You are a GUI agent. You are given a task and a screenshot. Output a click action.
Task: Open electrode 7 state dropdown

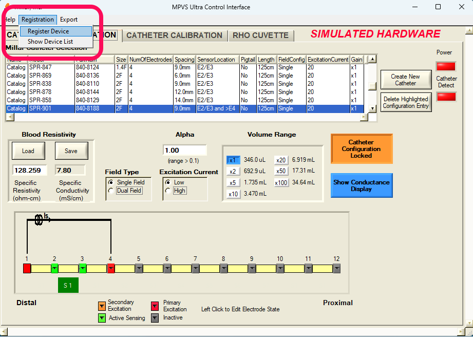(x=196, y=269)
